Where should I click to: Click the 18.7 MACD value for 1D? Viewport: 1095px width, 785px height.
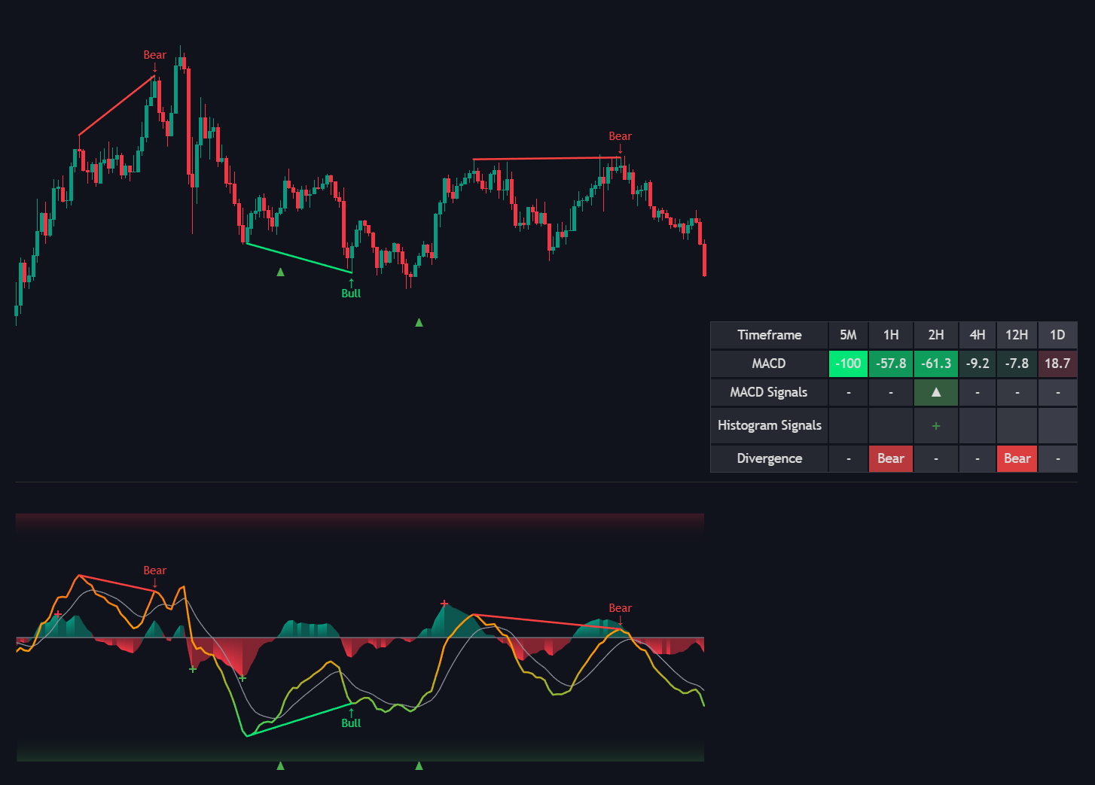tap(1057, 364)
